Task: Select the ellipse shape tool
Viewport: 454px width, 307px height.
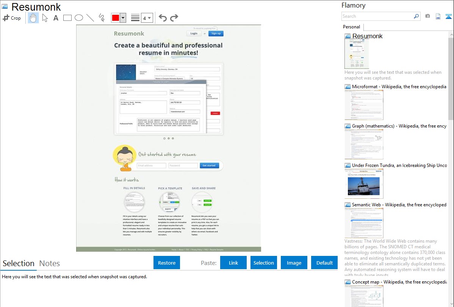Action: pyautogui.click(x=79, y=18)
